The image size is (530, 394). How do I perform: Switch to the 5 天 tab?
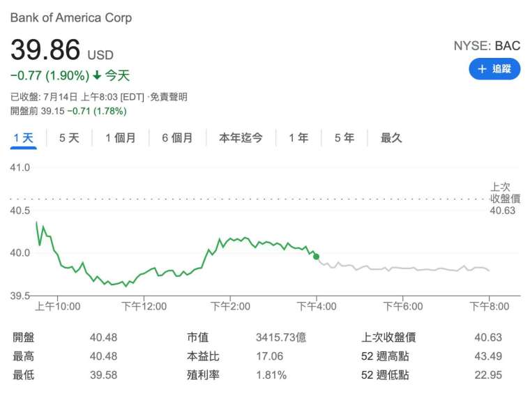click(69, 138)
